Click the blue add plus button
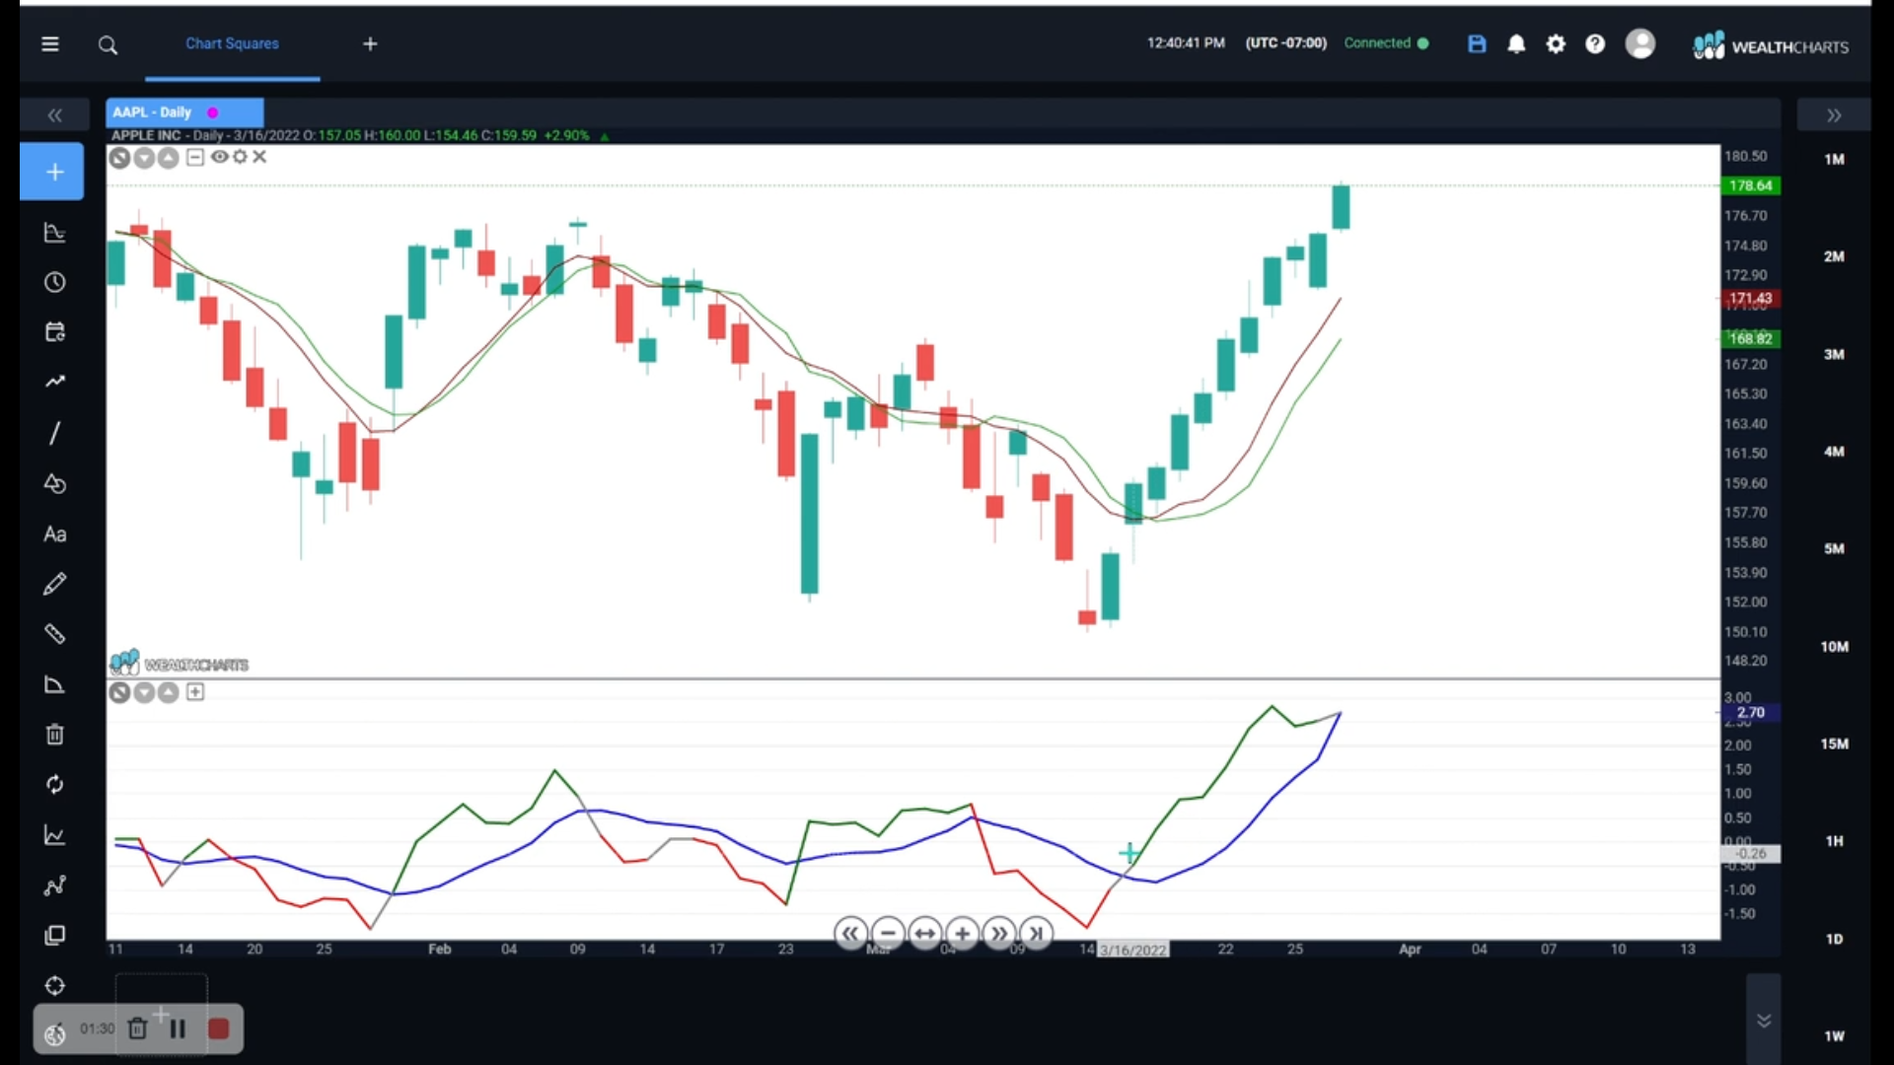Image resolution: width=1894 pixels, height=1065 pixels. (52, 173)
